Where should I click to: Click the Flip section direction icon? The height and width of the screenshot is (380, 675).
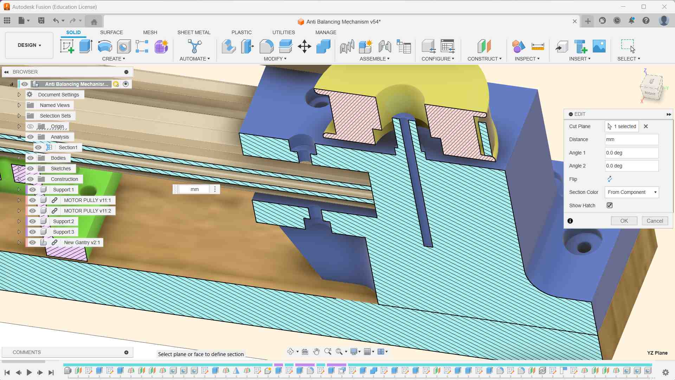pos(610,179)
